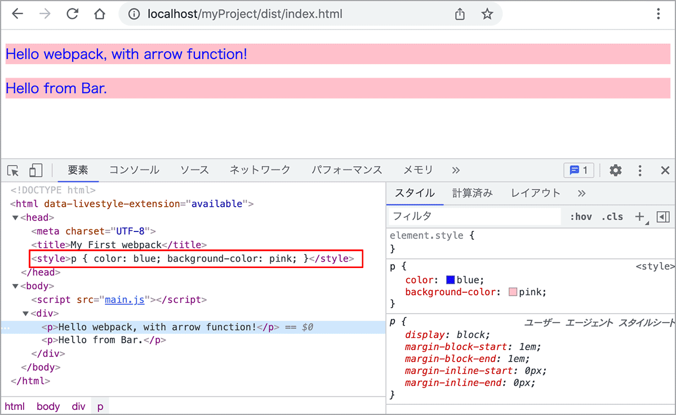The width and height of the screenshot is (676, 415).
Task: Reload the page with refresh icon
Action: [x=72, y=14]
